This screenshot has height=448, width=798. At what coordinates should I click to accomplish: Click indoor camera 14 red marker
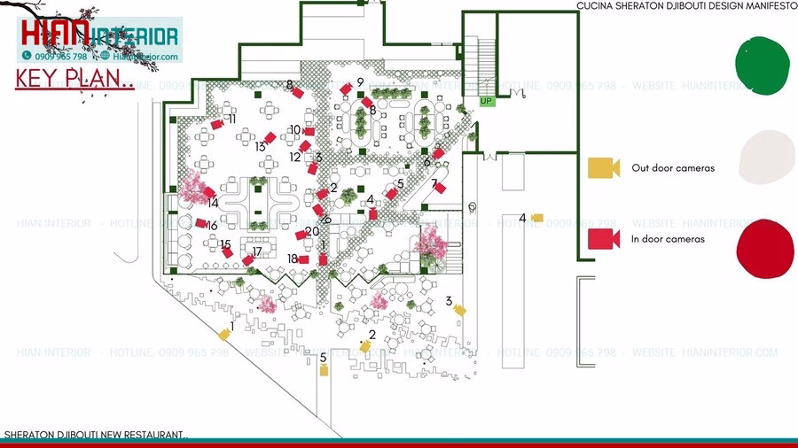209,192
